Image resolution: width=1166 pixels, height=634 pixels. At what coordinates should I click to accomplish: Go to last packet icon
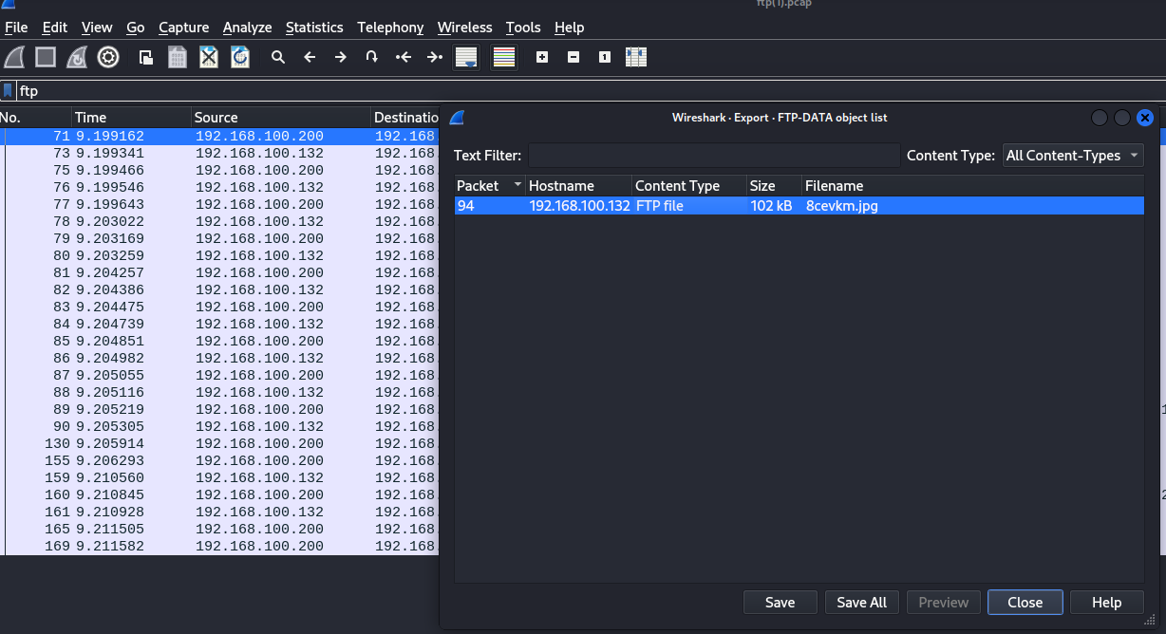(x=435, y=57)
